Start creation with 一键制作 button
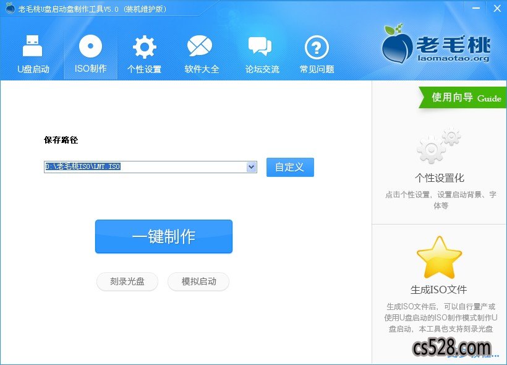The image size is (507, 365). tap(164, 236)
